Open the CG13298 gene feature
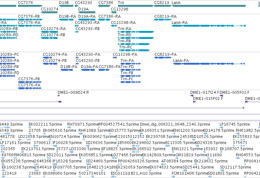This screenshot has width=260, height=178. pos(114,12)
